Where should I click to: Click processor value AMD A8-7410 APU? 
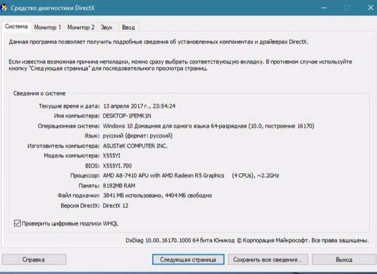coord(191,176)
